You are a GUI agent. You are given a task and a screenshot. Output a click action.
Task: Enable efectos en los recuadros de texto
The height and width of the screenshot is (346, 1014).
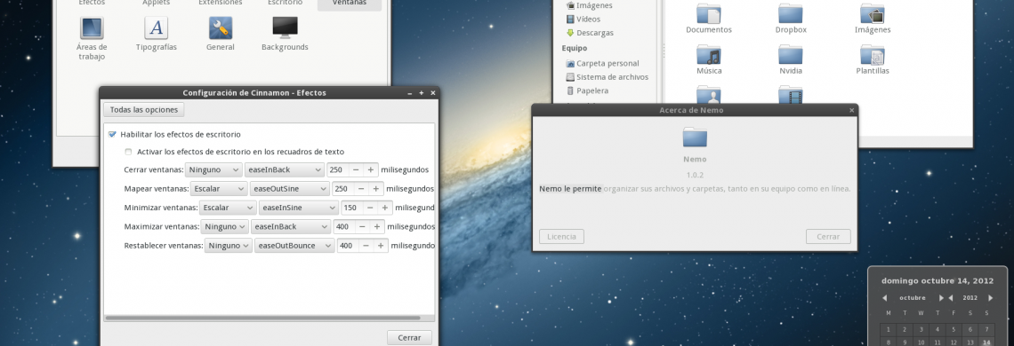(x=129, y=152)
